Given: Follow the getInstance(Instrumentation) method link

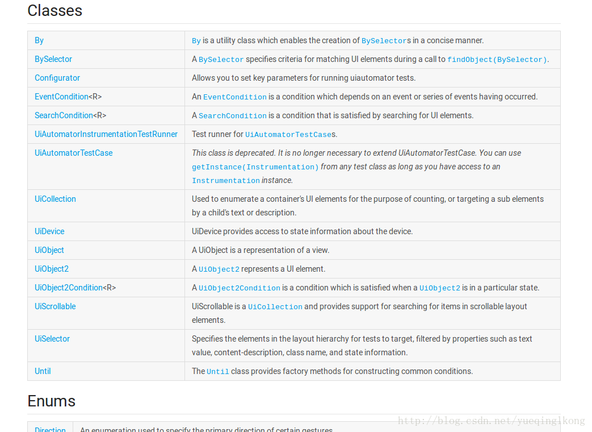Looking at the screenshot, I should pyautogui.click(x=255, y=167).
